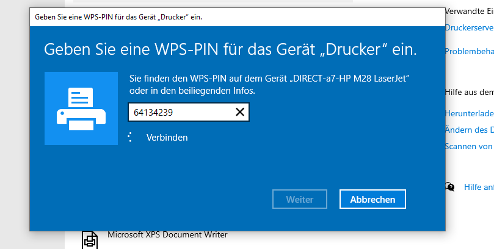494x249 pixels.
Task: Click the 'Verwandte Ei…' heading in Settings
Action: click(469, 12)
